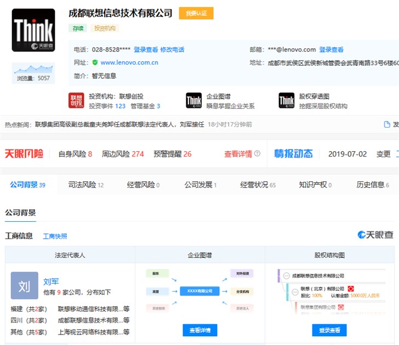This screenshot has height=345, width=399.
Task: Click 查看详情 button under 企业图谱
Action: coord(200,330)
